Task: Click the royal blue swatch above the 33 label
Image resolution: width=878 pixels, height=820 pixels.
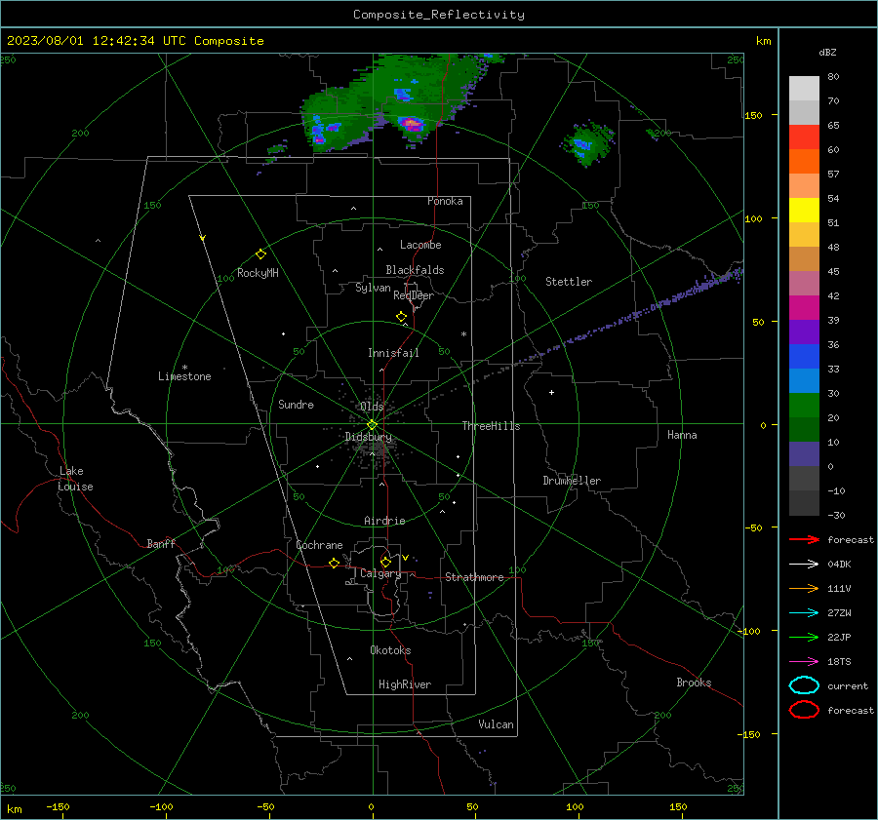Action: (x=804, y=356)
